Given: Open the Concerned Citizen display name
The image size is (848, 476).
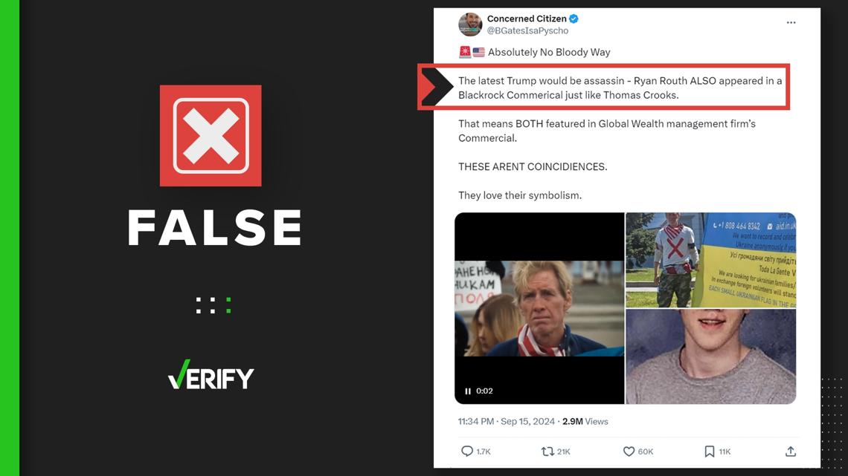Looking at the screenshot, I should click(x=526, y=19).
